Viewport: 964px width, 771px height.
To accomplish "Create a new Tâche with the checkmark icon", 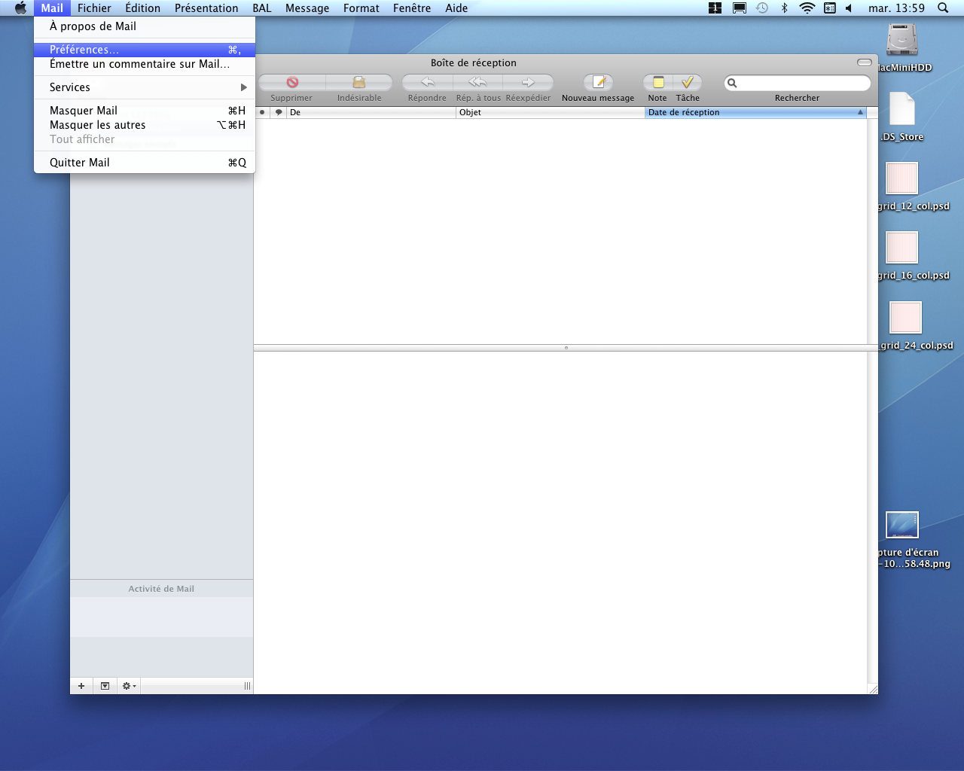I will (x=688, y=82).
